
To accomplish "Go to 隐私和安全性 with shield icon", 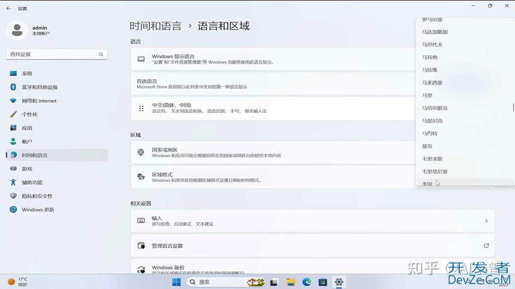I will click(13, 196).
